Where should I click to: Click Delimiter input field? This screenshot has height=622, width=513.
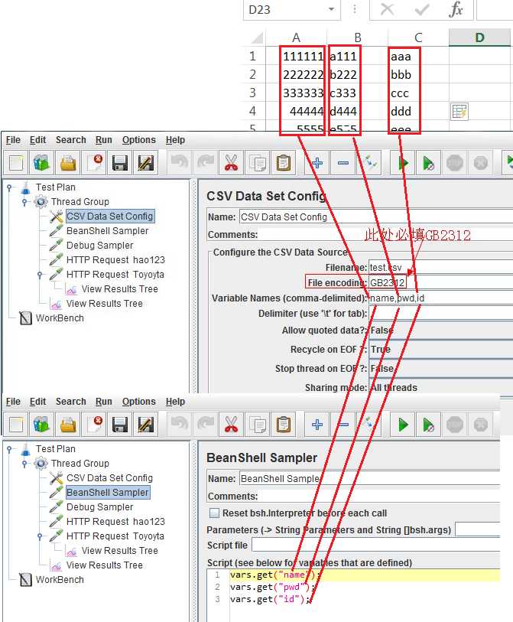(441, 314)
